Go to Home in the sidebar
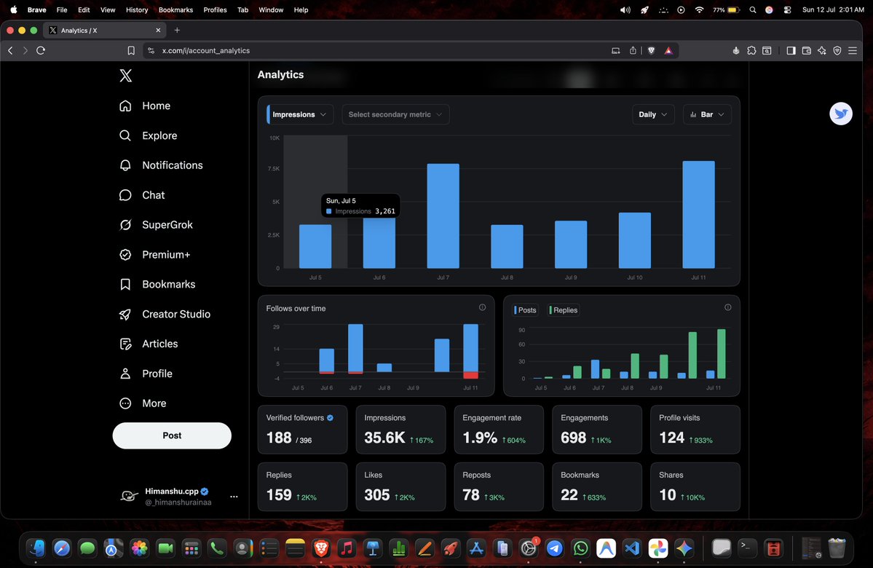The image size is (873, 568). click(145, 106)
